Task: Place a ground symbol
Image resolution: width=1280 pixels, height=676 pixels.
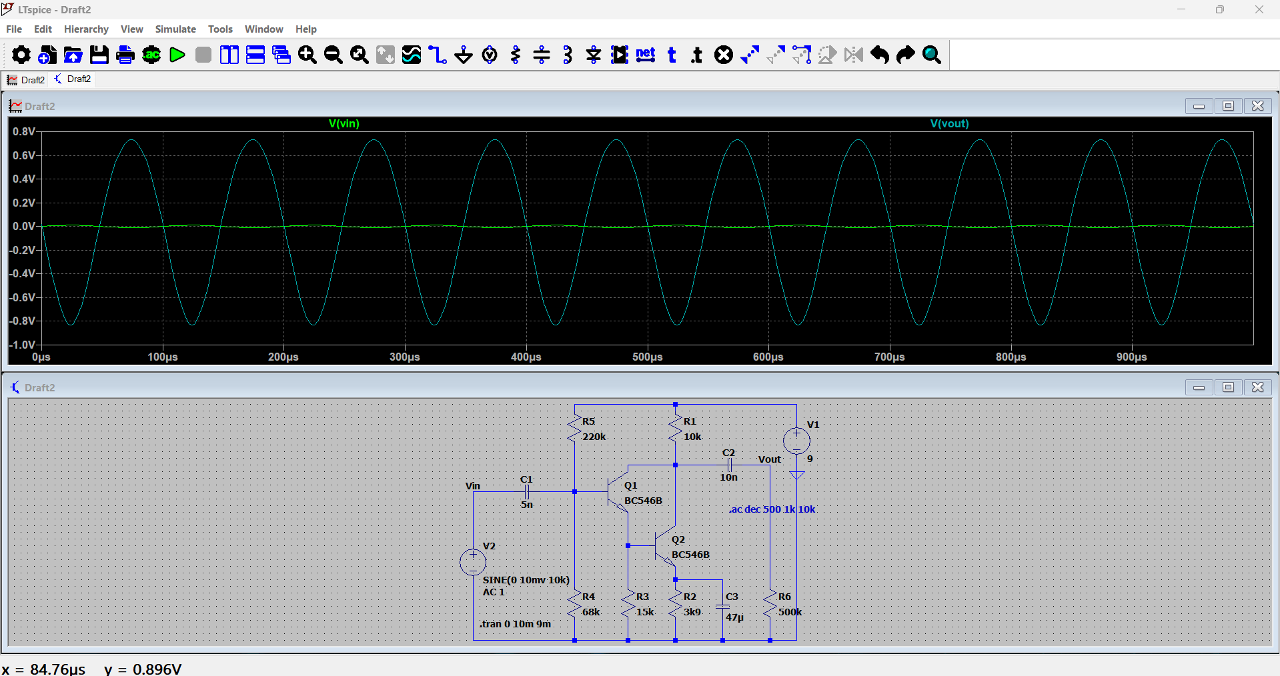Action: click(x=464, y=55)
